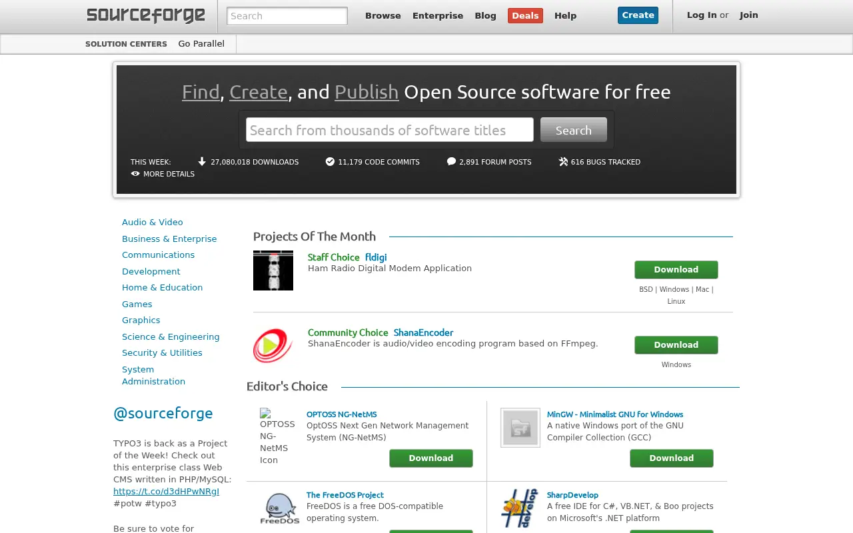Screen dimensions: 853x533
Task: Download OPTOSS NG-NetMS
Action: pyautogui.click(x=431, y=458)
